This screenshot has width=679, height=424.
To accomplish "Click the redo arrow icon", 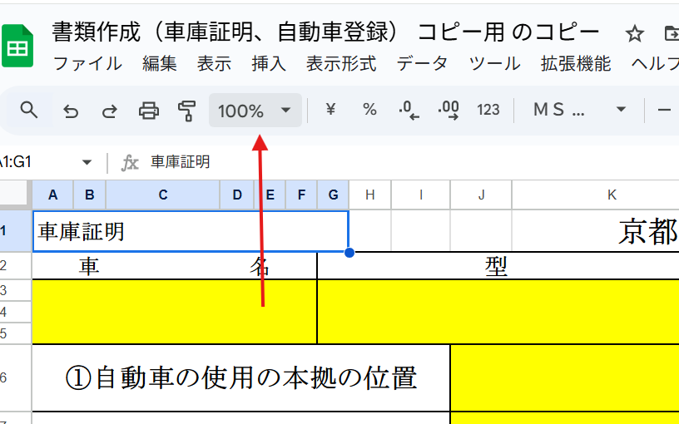I will point(109,110).
